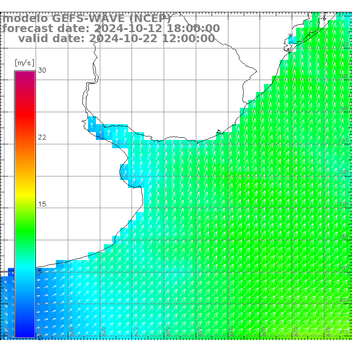Click the blue estuary cells on the upper-left coast
Image resolution: width=352 pixels, height=352 pixels.
click(x=93, y=125)
